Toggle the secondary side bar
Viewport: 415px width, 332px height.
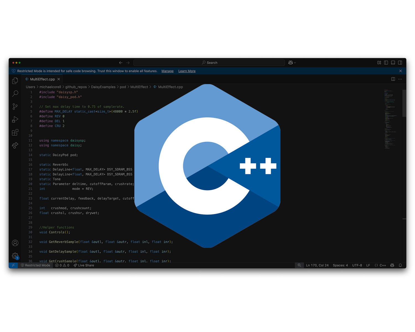(400, 63)
